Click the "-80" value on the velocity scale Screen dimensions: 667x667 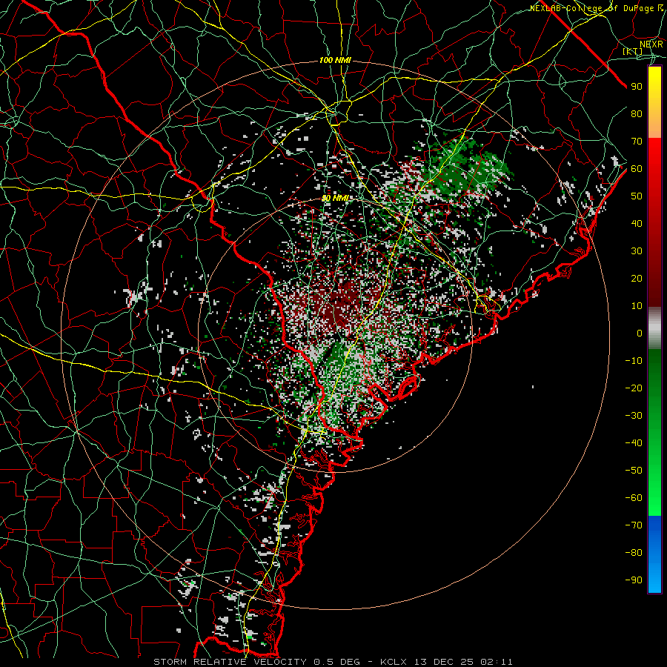634,553
